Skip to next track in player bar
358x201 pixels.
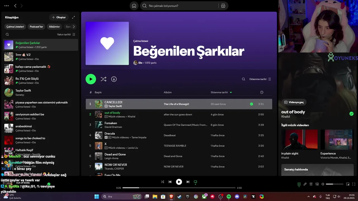click(188, 182)
